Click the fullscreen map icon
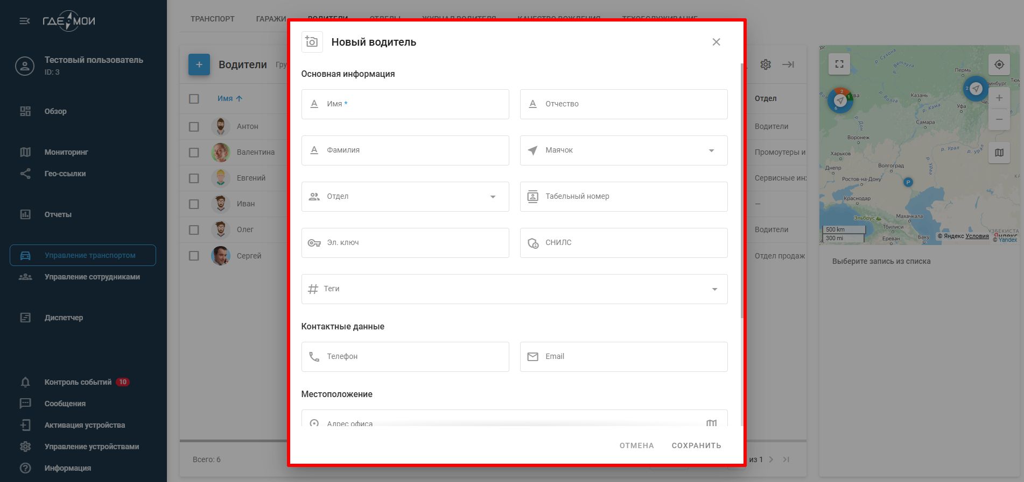 839,64
